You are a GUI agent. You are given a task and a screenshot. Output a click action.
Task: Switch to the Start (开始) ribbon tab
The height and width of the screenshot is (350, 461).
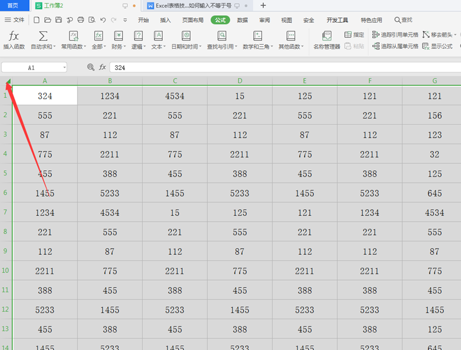coord(143,20)
